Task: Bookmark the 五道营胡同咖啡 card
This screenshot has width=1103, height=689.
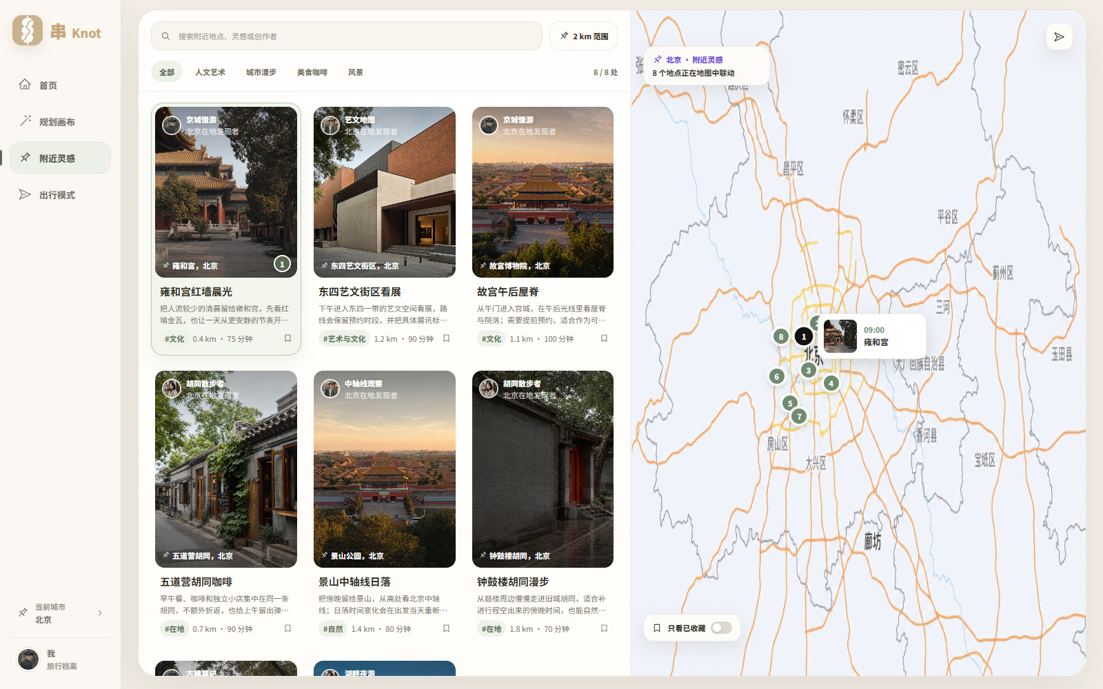Action: coord(288,628)
